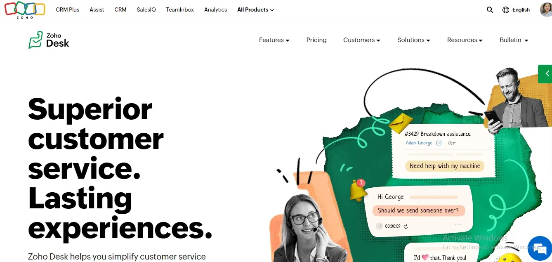The image size is (552, 262).
Task: Go to the Pricing page
Action: pyautogui.click(x=316, y=40)
